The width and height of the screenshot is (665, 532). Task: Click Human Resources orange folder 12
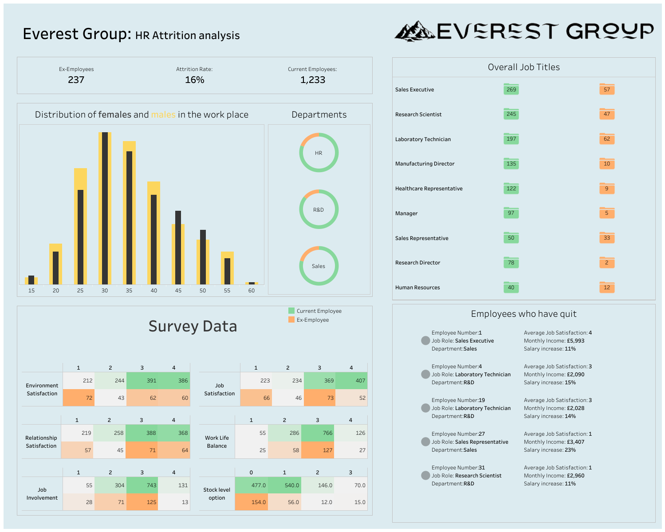(607, 288)
